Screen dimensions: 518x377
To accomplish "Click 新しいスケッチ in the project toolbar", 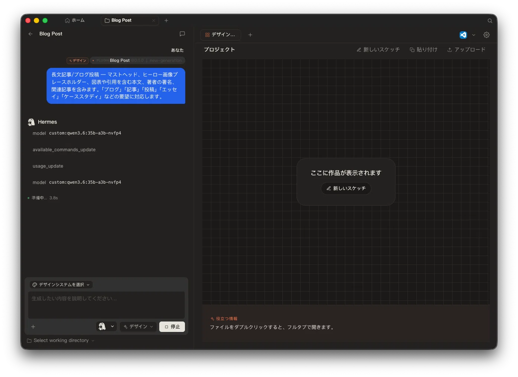I will (x=378, y=50).
